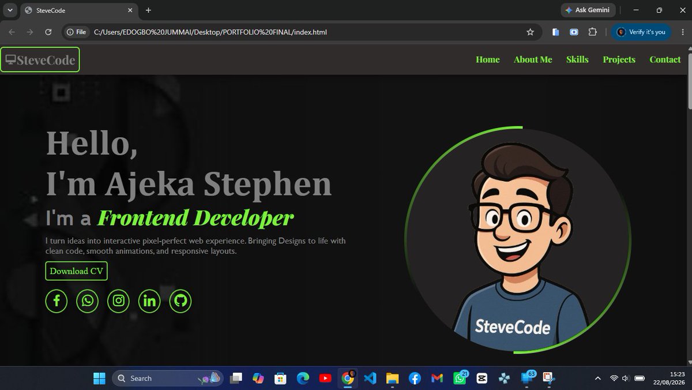Image resolution: width=692 pixels, height=390 pixels.
Task: Open the Facebook app in the taskbar
Action: 415,378
